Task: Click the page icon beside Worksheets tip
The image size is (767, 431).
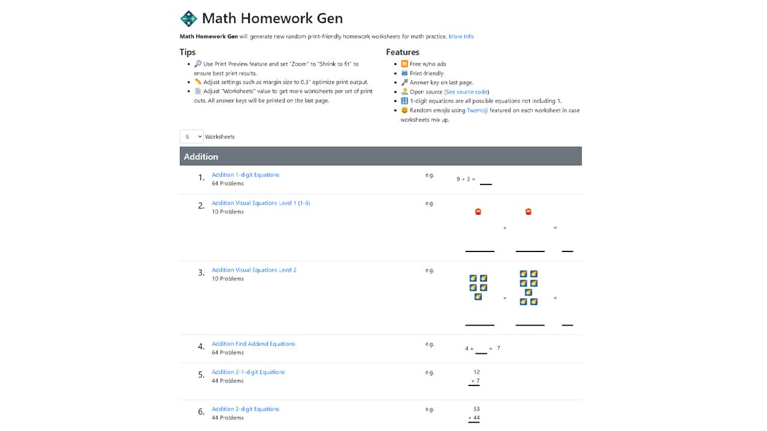Action: pos(198,90)
